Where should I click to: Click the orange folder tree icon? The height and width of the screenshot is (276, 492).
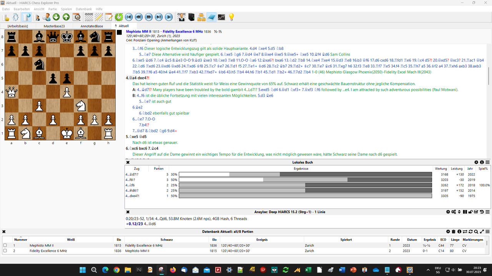click(201, 17)
